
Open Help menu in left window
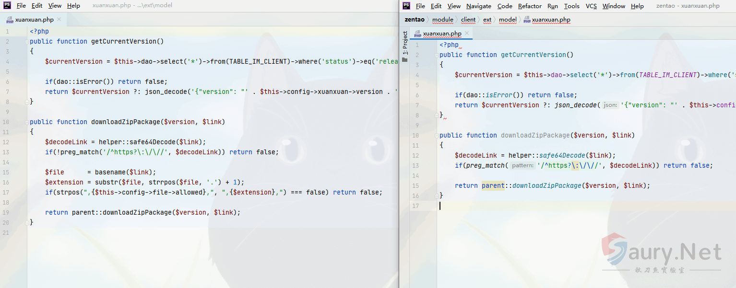pos(73,6)
